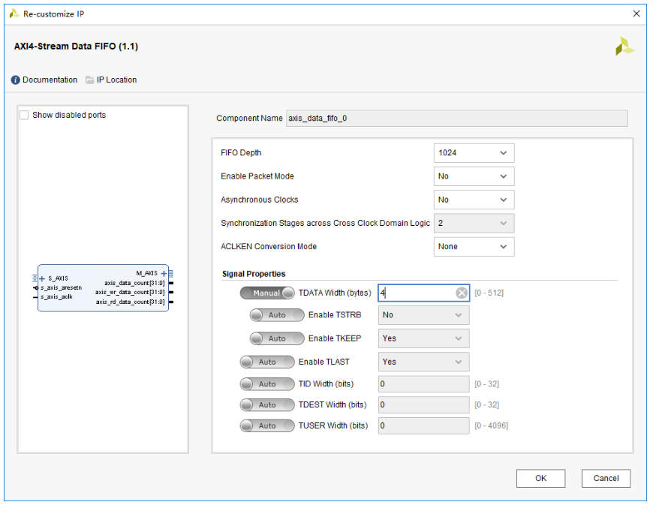
Task: Click the Cancel button
Action: coord(606,479)
